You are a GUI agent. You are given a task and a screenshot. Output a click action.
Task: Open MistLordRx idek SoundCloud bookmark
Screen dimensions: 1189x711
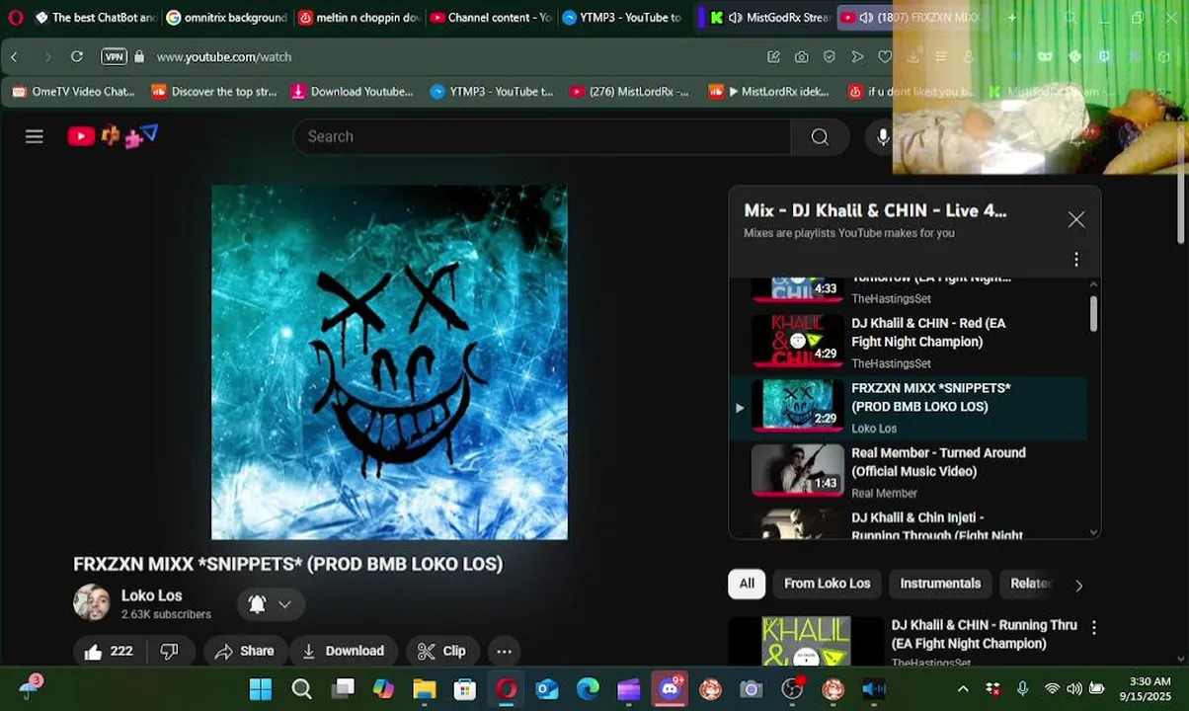[x=768, y=91]
